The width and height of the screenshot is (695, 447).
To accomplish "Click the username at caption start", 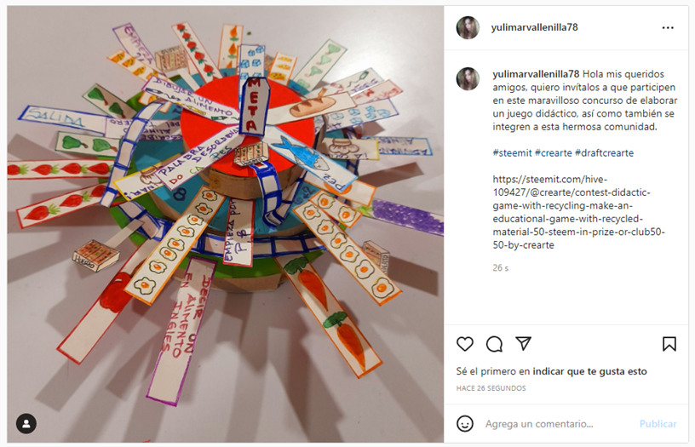I will click(536, 74).
